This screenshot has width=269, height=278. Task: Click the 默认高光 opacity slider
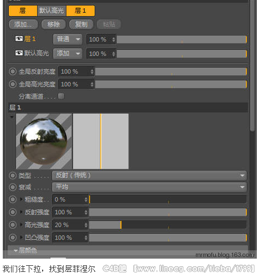tap(182, 54)
